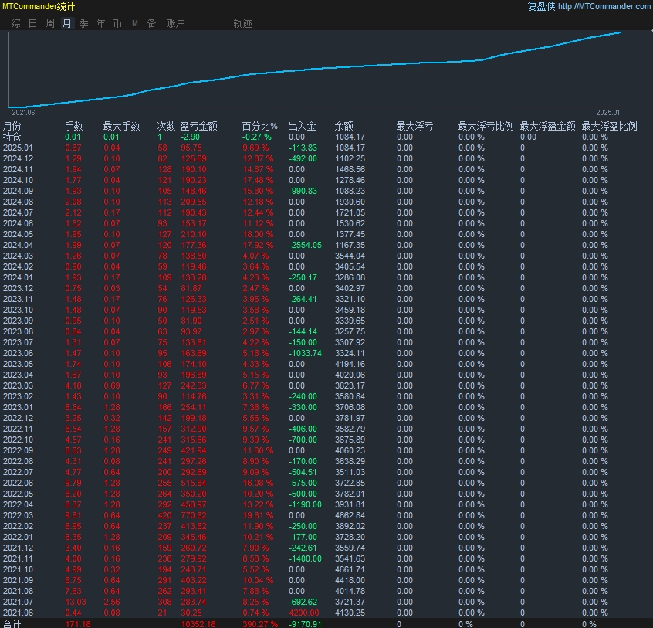Click the 最大浮盈比例 column header
The image size is (653, 628).
[x=609, y=126]
